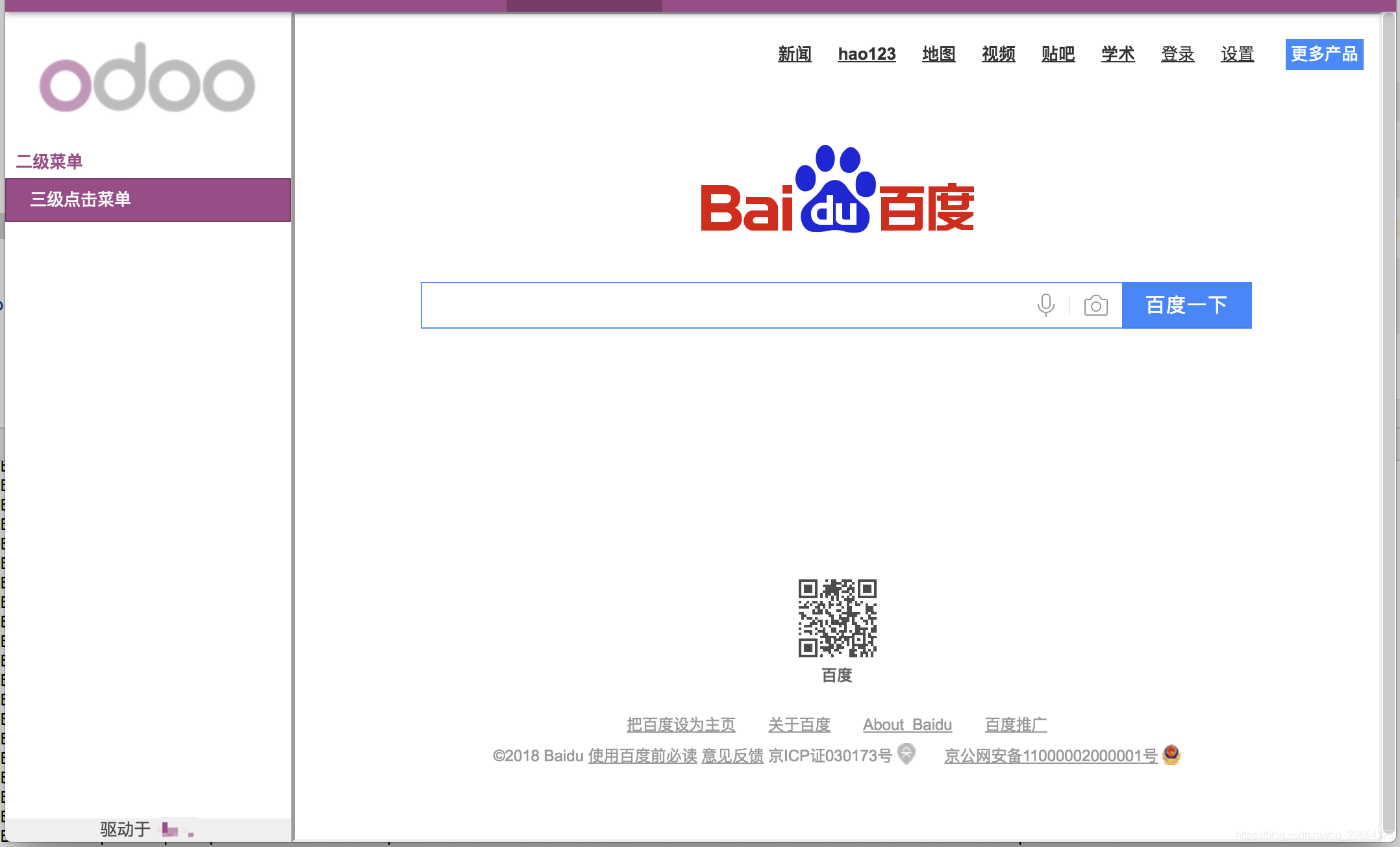Open the 地图 maps link
The height and width of the screenshot is (847, 1400).
point(939,54)
